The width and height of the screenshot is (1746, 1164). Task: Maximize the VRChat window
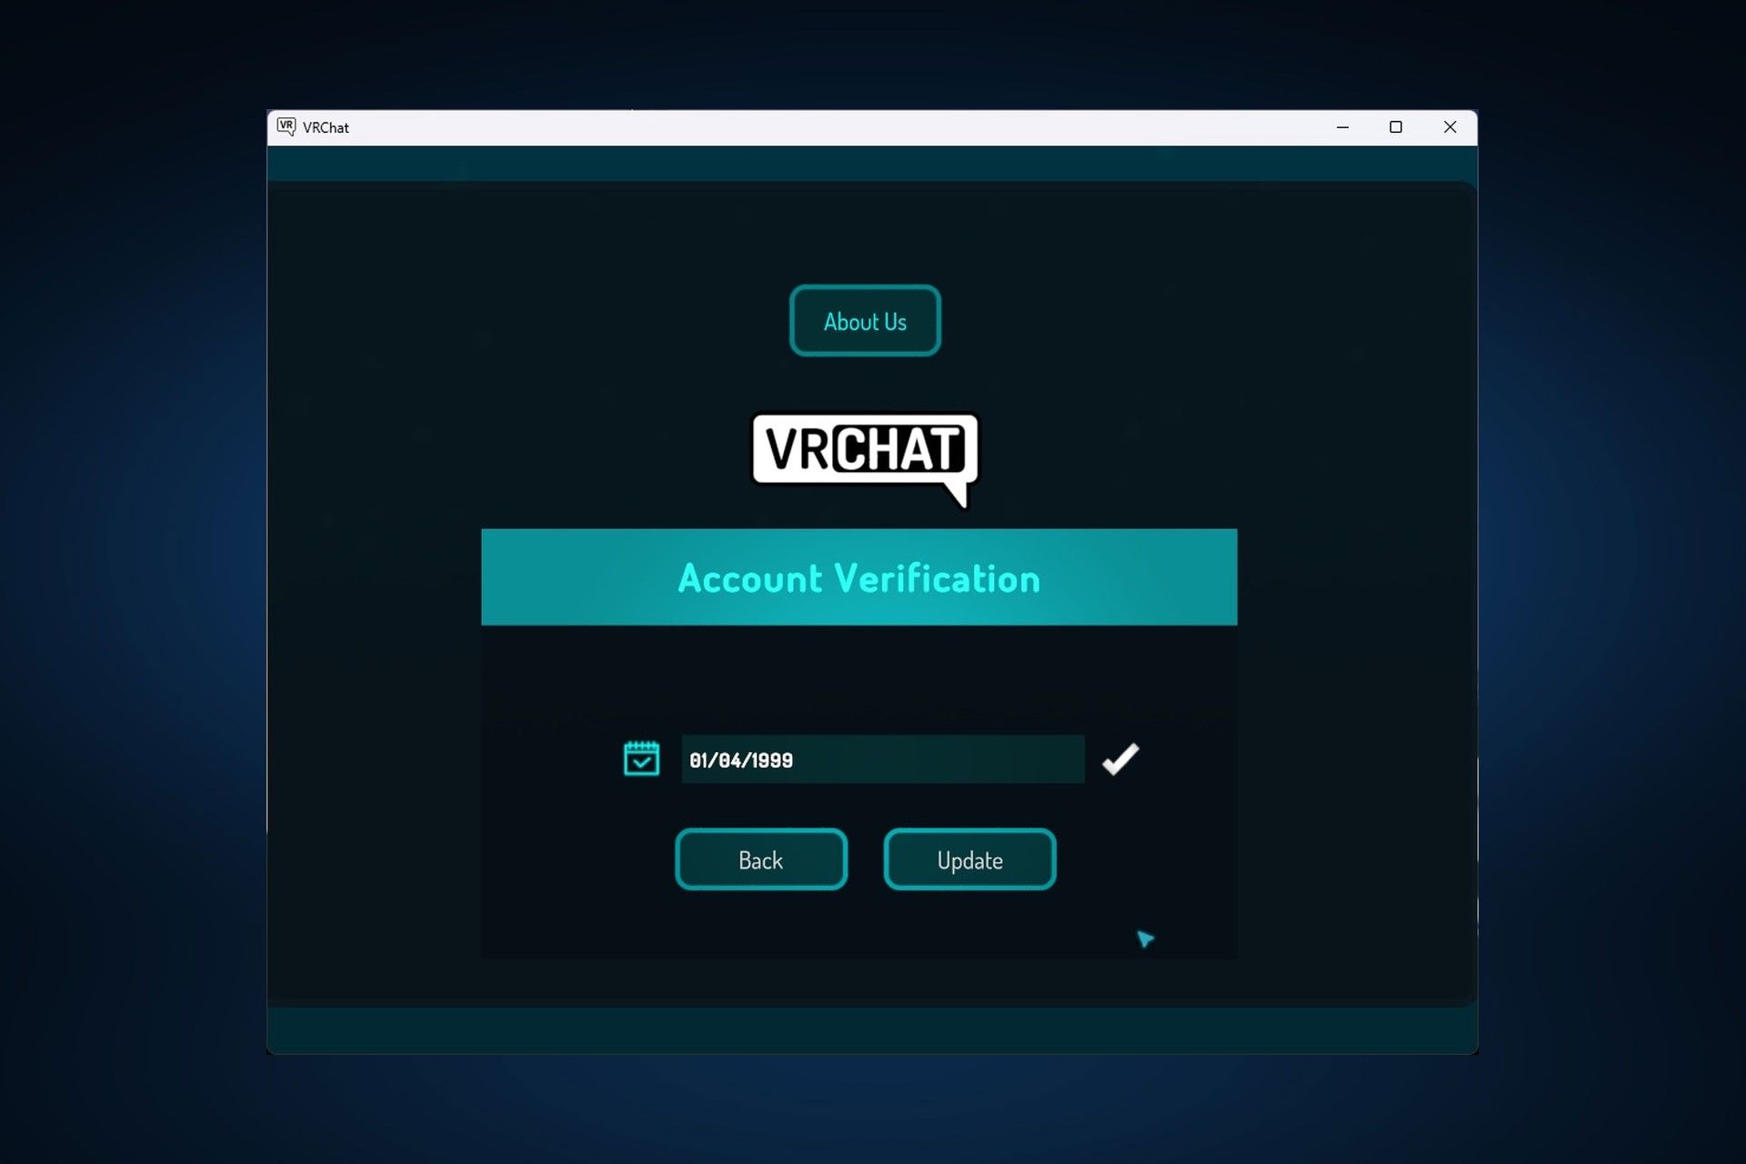point(1395,127)
